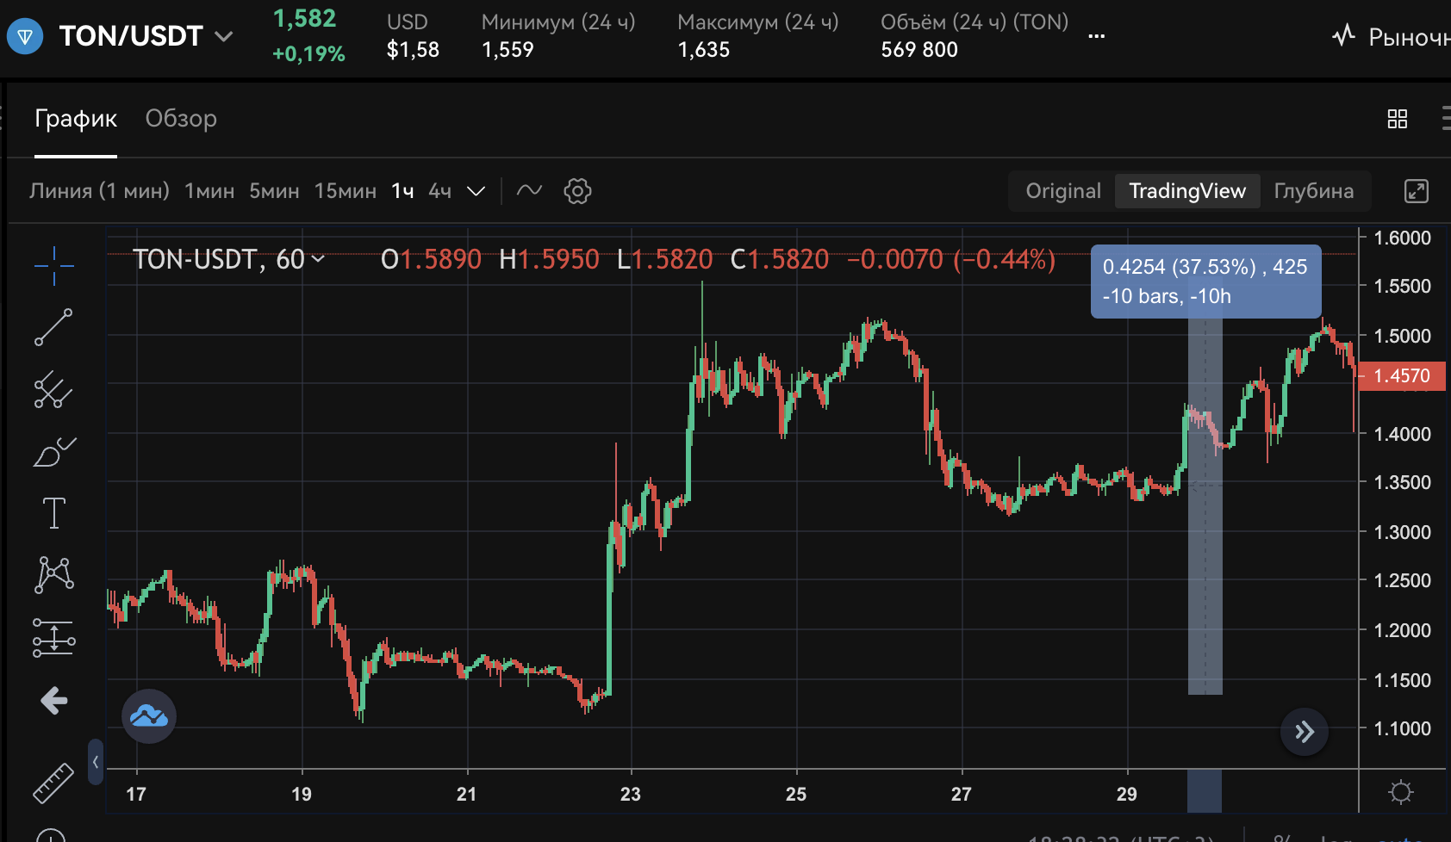This screenshot has height=842, width=1451.
Task: Click the last price 1,582
Action: (x=304, y=19)
